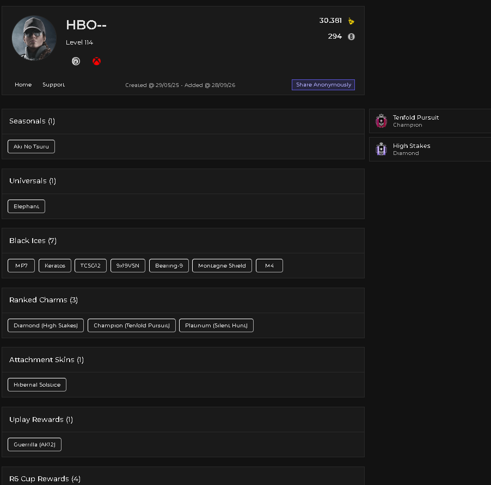
Task: Click the R6 credits coin icon
Action: pos(351,36)
